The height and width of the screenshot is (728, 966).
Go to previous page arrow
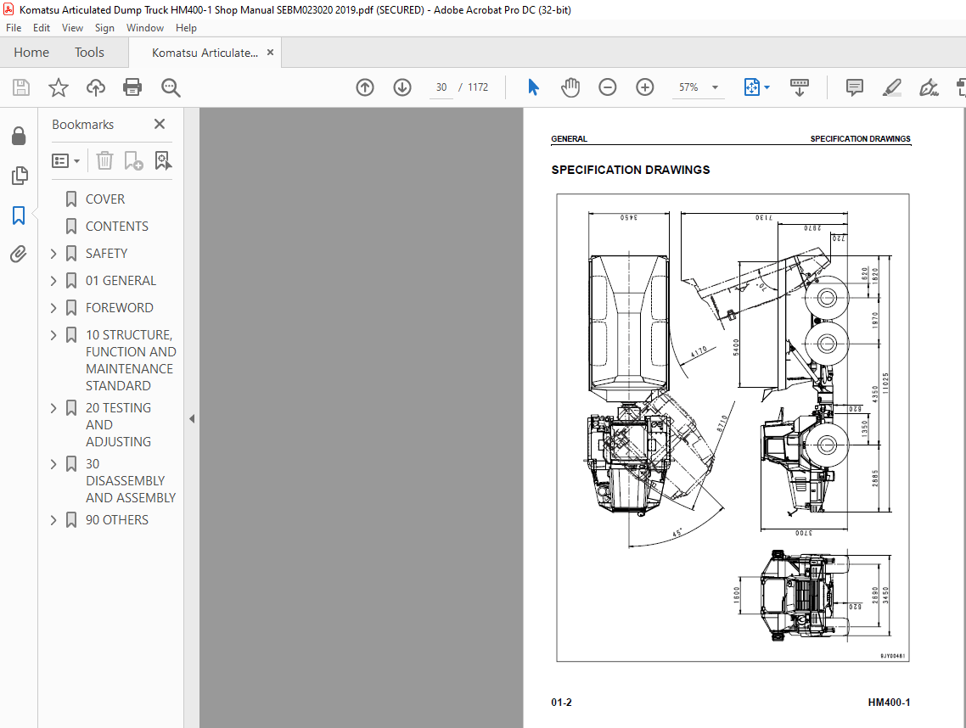[365, 87]
